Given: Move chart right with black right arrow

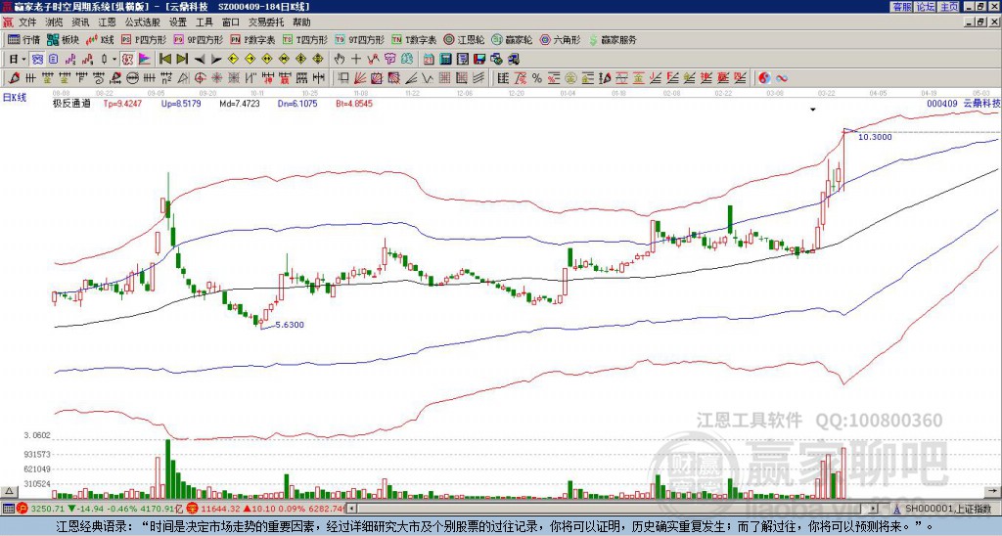Looking at the screenshot, I should (x=216, y=60).
